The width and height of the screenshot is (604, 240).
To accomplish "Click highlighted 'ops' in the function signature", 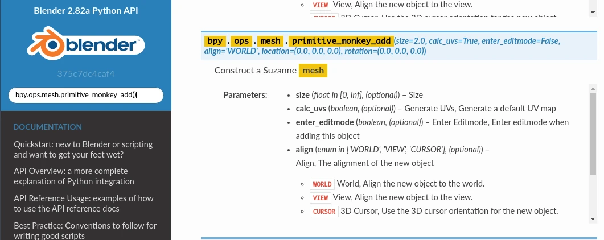I will [242, 41].
